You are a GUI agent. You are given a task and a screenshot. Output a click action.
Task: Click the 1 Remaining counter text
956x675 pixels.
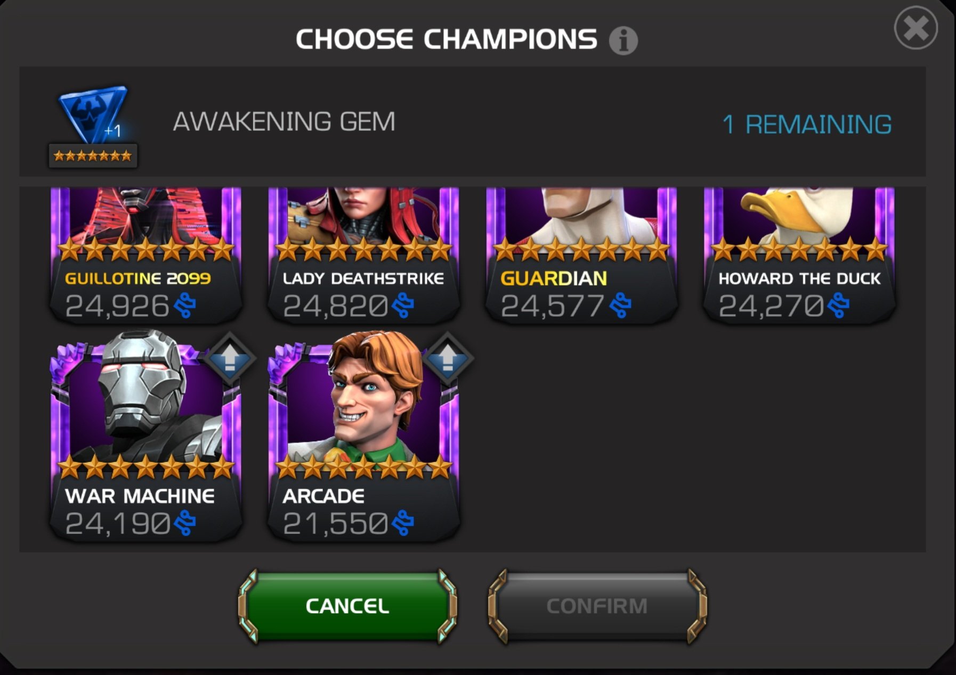(x=807, y=125)
